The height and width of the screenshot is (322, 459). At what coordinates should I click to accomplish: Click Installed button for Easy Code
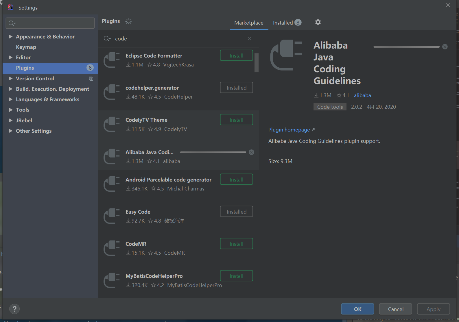click(236, 212)
